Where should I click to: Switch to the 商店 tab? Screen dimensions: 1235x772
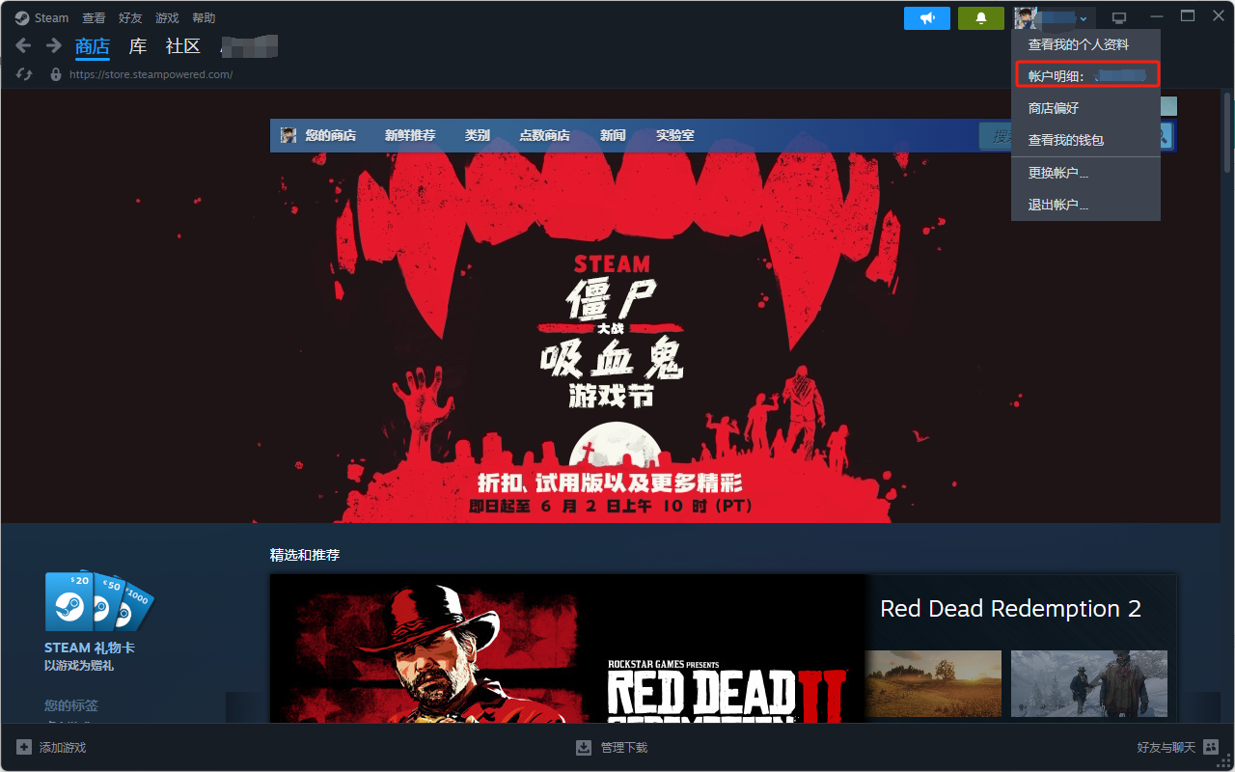[93, 46]
